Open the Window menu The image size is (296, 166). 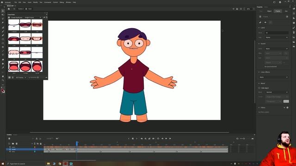[x=68, y=2]
